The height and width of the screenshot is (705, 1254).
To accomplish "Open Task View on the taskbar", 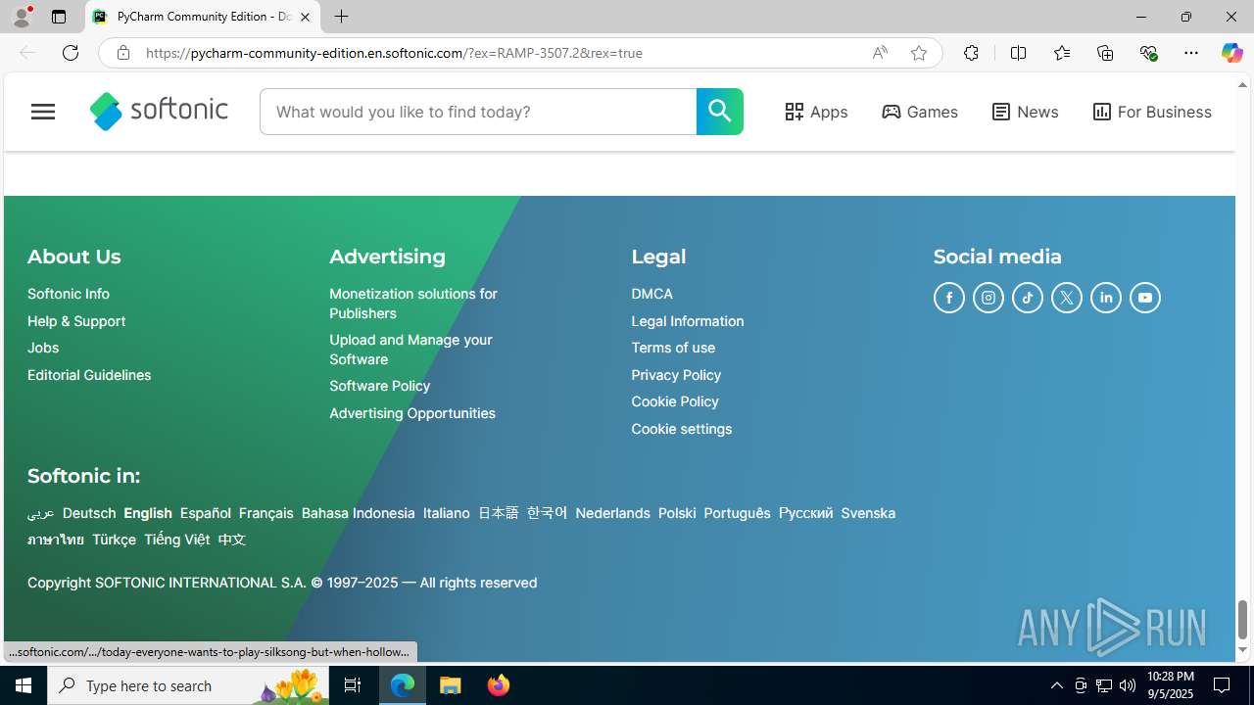I will click(x=353, y=685).
